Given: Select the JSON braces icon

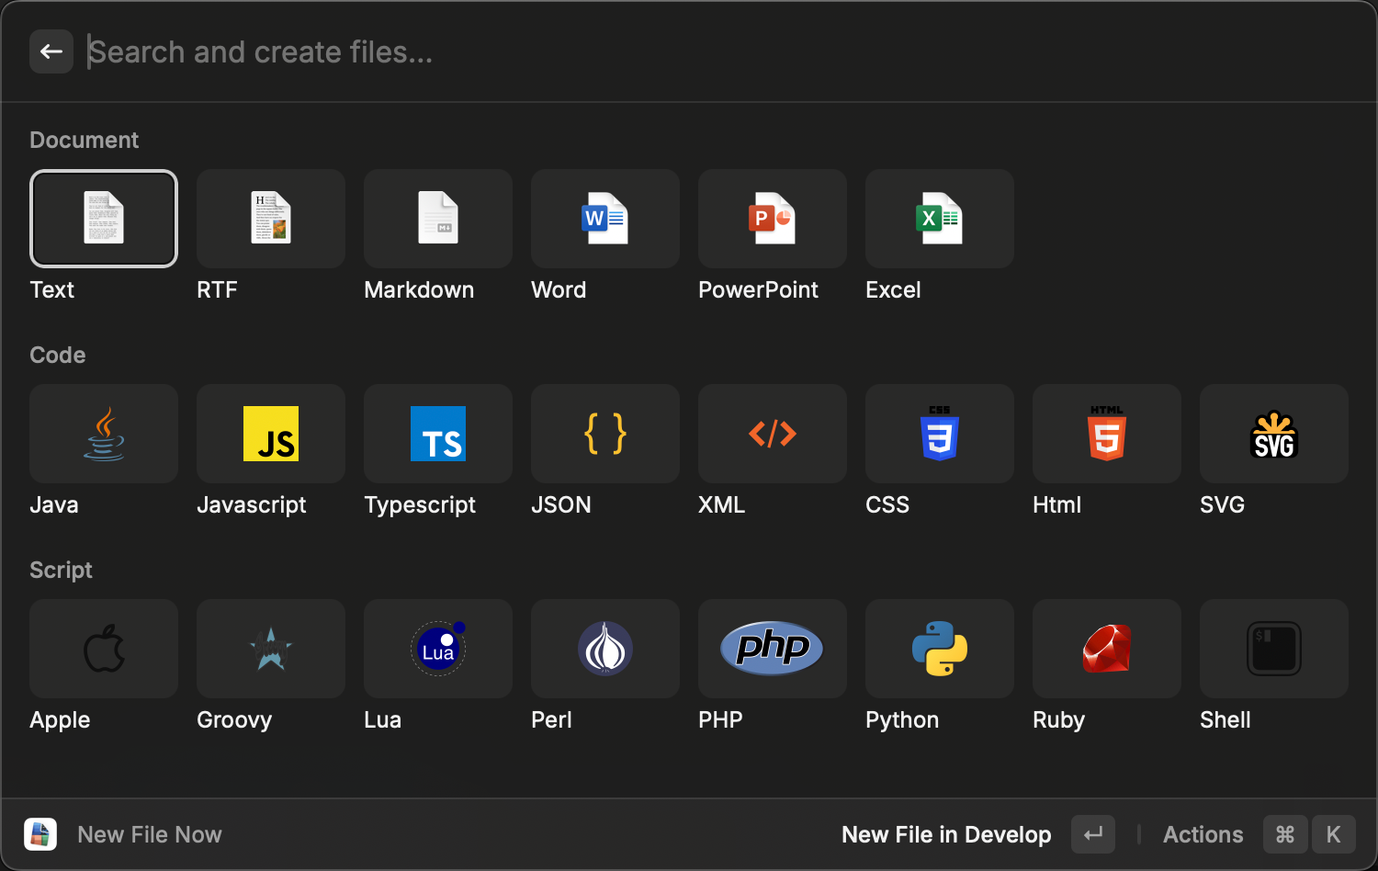Looking at the screenshot, I should click(605, 434).
